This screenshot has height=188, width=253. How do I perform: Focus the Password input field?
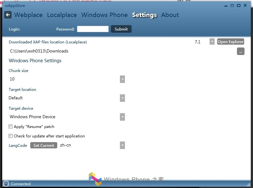click(93, 29)
